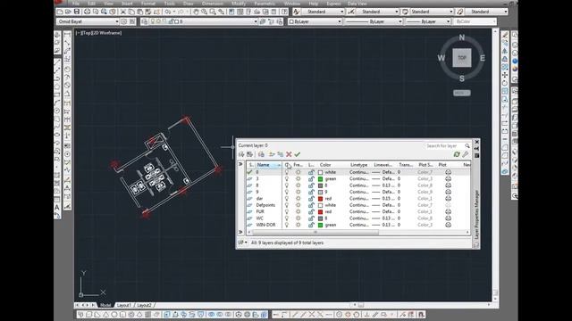Click the viewport label [Top][2D Wireframe]

99,33
